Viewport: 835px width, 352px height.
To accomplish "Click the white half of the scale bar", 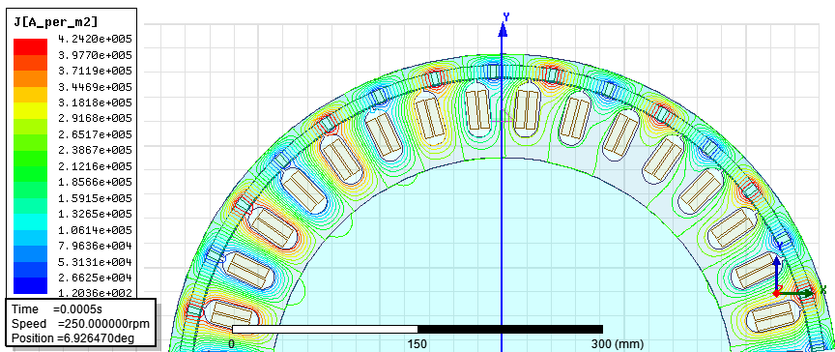I will coord(325,329).
